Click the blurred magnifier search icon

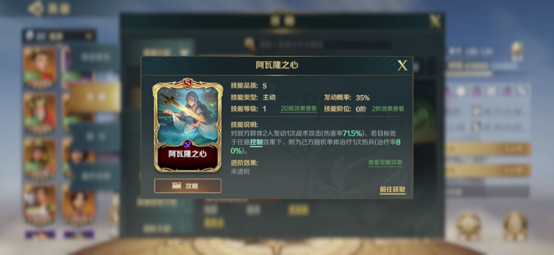[250, 44]
